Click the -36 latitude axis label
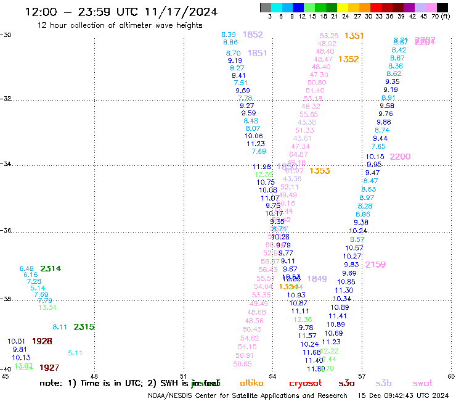 click(x=6, y=231)
